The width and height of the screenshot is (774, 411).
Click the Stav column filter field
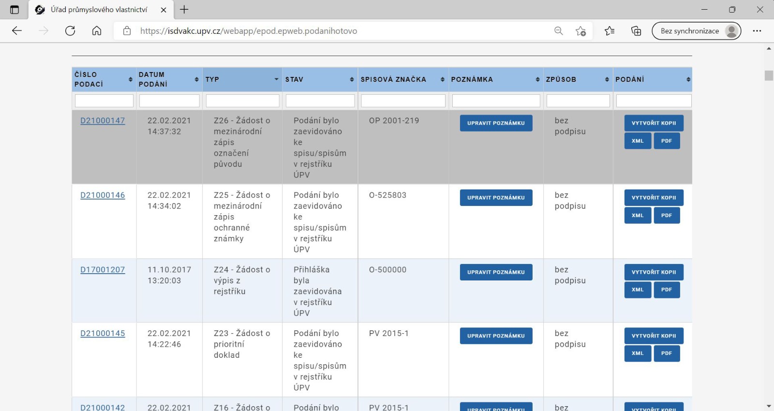[x=320, y=101]
